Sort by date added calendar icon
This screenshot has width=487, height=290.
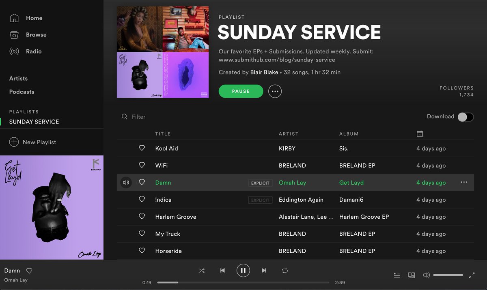pos(420,134)
